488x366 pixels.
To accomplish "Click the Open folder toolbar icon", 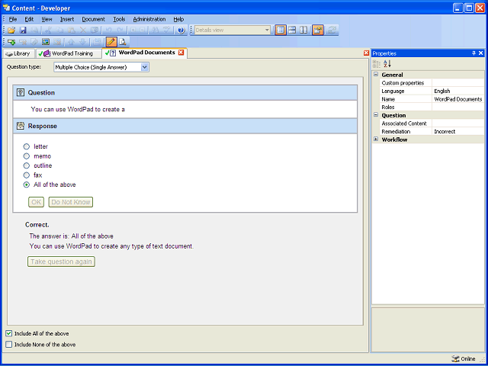I will pyautogui.click(x=11, y=30).
